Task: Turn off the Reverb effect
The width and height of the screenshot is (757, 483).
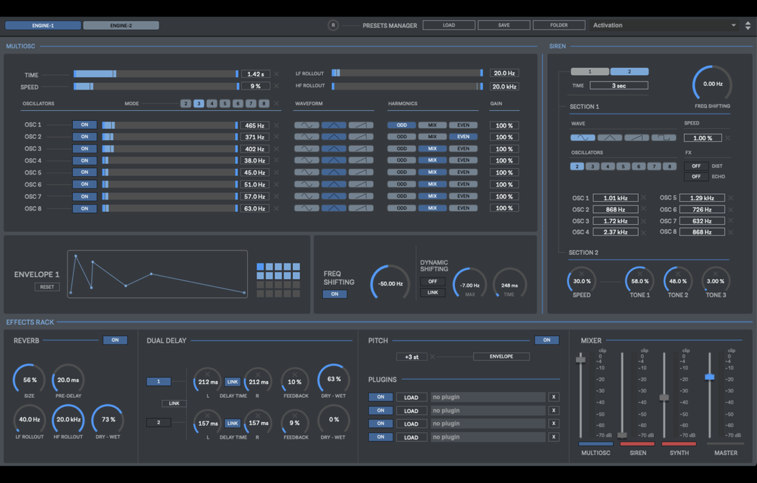Action: 115,340
